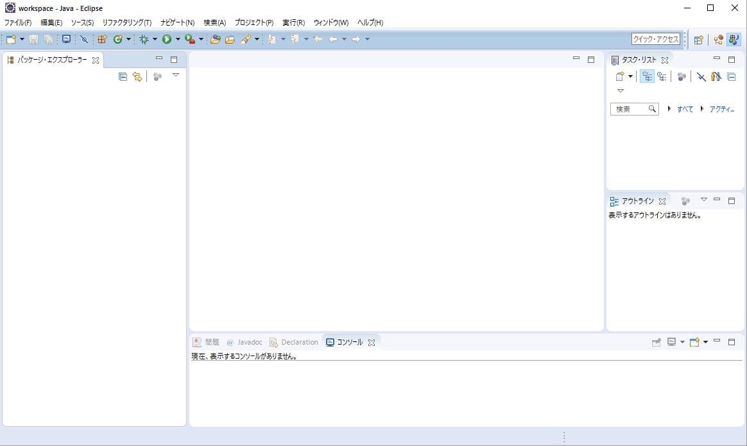This screenshot has height=446, width=747.
Task: Toggle Scheduled view in Task List
Action: pos(662,76)
